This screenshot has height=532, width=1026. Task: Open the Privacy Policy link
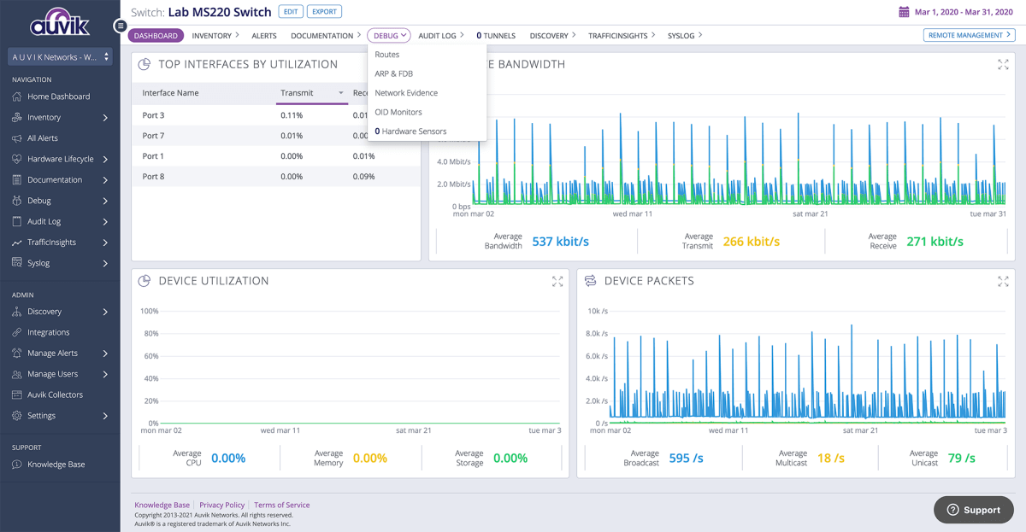point(222,505)
